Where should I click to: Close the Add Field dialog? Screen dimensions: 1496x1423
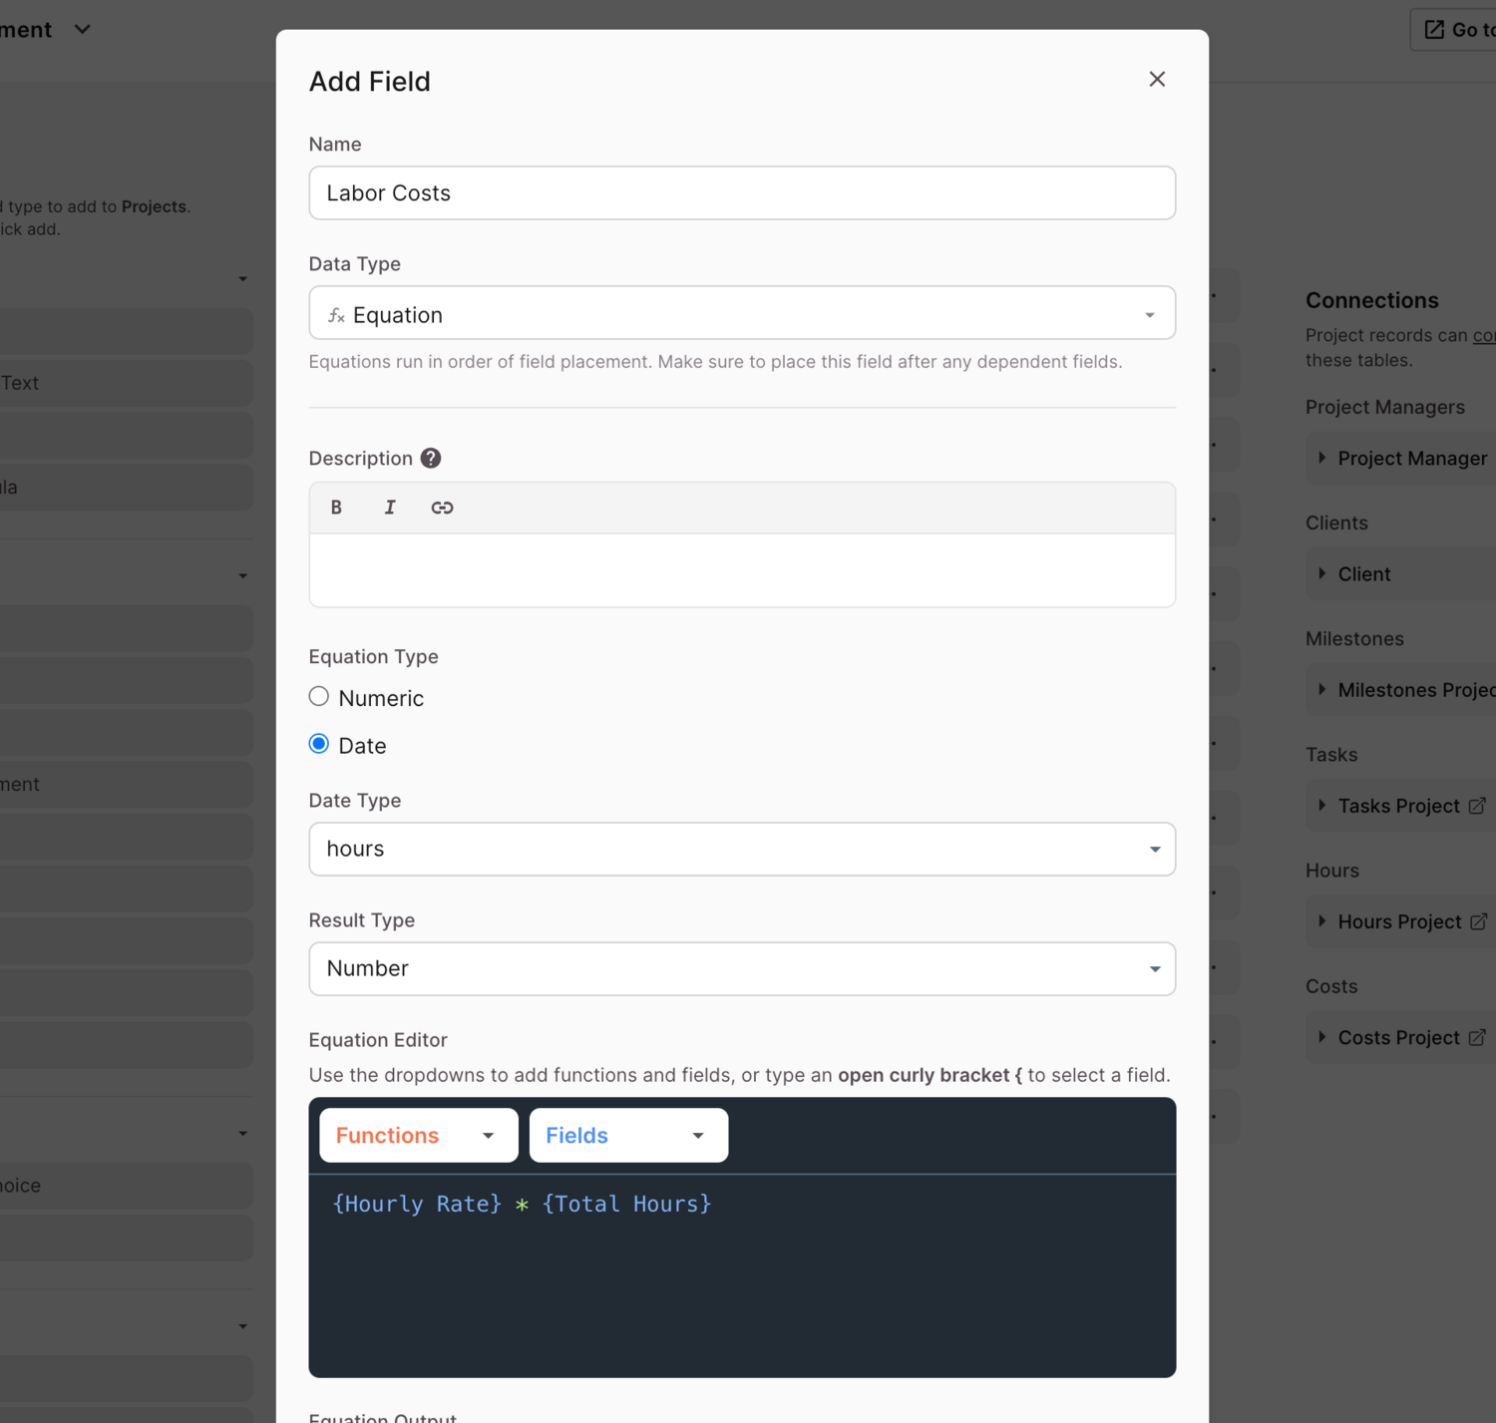(x=1156, y=80)
